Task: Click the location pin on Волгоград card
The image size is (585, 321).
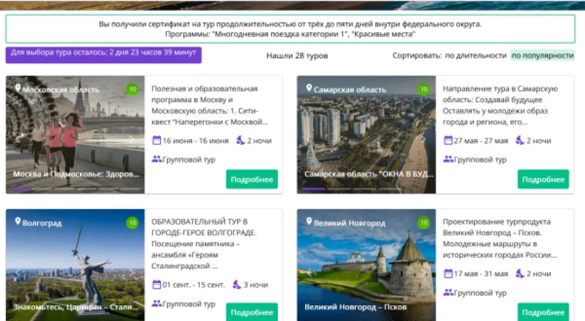Action: [18, 221]
